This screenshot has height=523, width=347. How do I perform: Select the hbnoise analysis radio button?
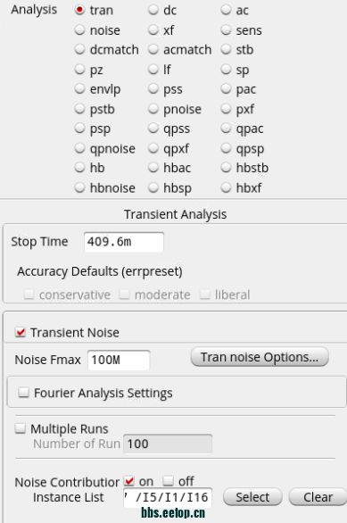tap(79, 187)
